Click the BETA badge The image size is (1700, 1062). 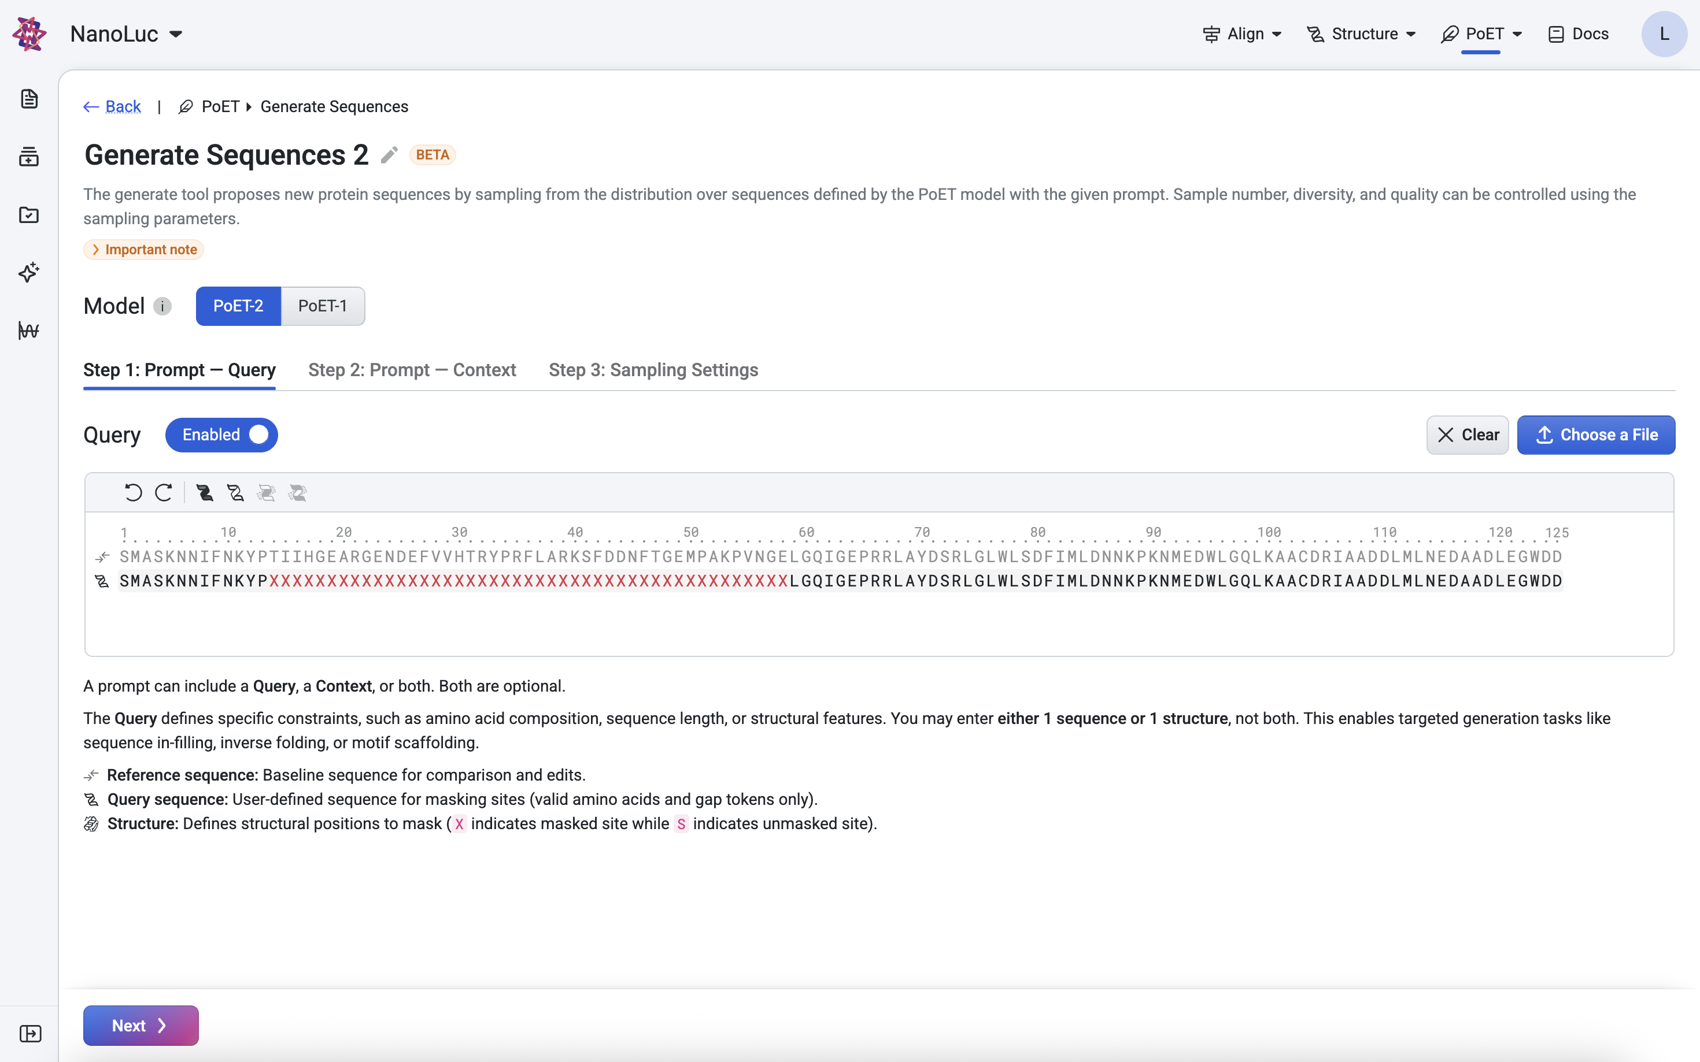[x=432, y=154]
